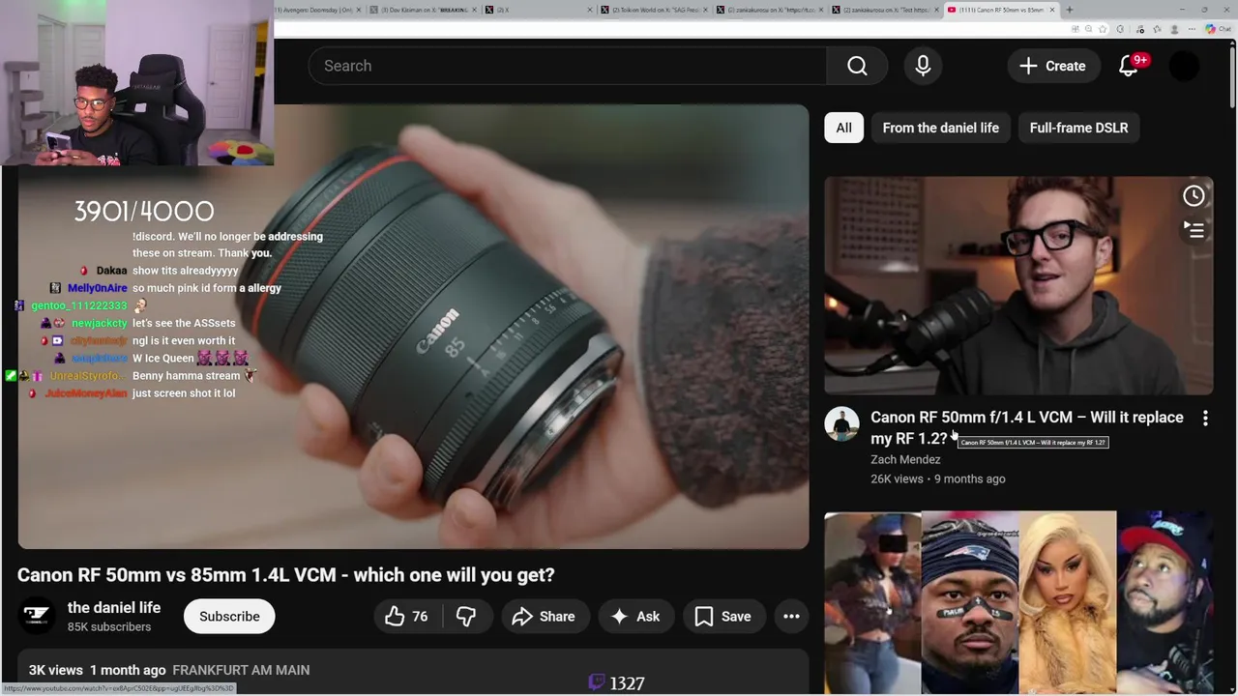Open the Zach Mendez channel name
Screen dimensions: 1238x696
[x=905, y=460]
